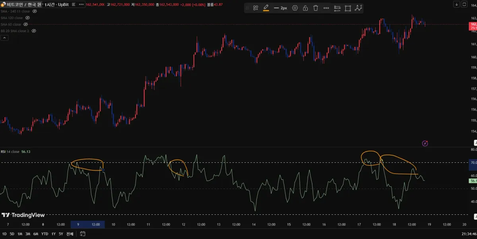
Task: Click the RSI 14 close indicator label
Action: [10, 152]
